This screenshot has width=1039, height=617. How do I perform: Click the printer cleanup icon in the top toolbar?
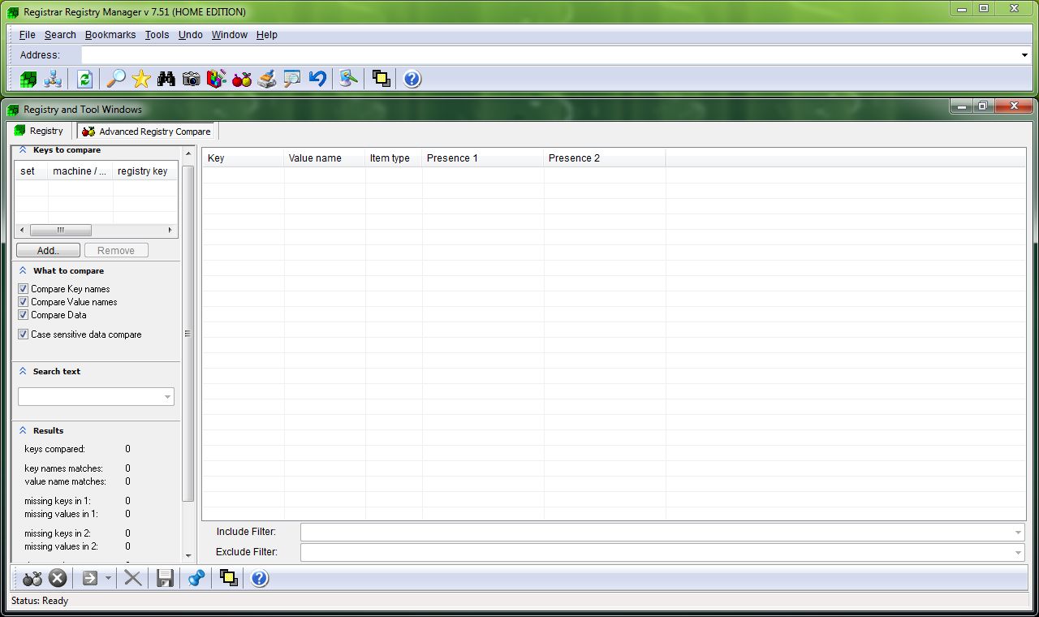tap(267, 79)
